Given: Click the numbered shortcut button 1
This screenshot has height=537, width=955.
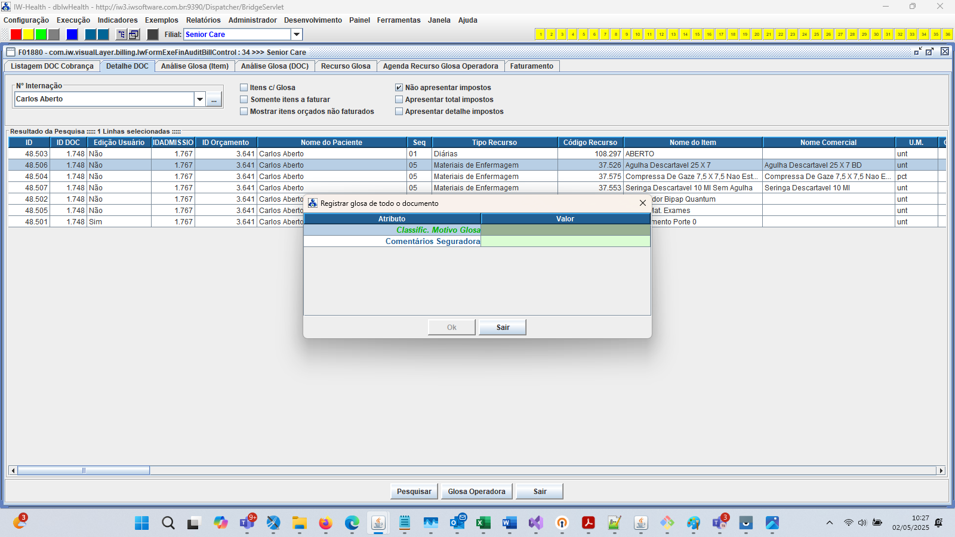Looking at the screenshot, I should click(540, 35).
